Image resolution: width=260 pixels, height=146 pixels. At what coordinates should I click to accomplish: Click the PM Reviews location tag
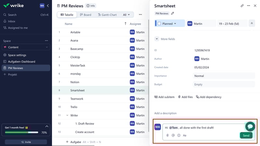click(162, 13)
